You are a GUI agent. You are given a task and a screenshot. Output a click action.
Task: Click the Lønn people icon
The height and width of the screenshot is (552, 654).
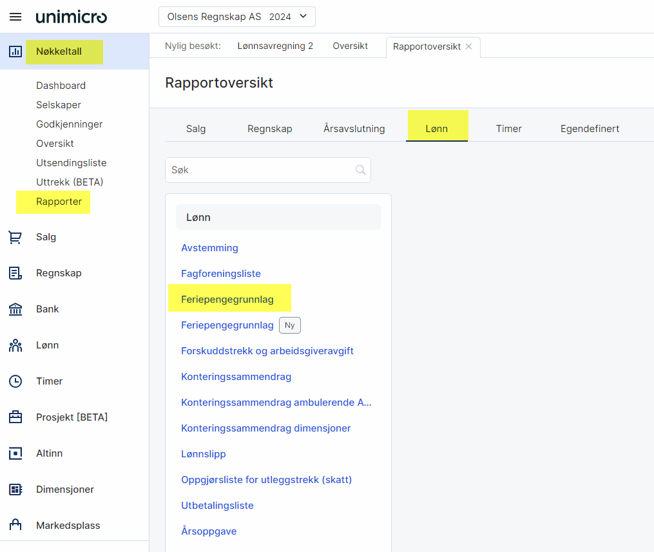15,345
